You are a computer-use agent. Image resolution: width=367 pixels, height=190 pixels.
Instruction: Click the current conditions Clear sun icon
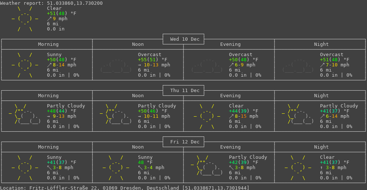tap(25, 19)
